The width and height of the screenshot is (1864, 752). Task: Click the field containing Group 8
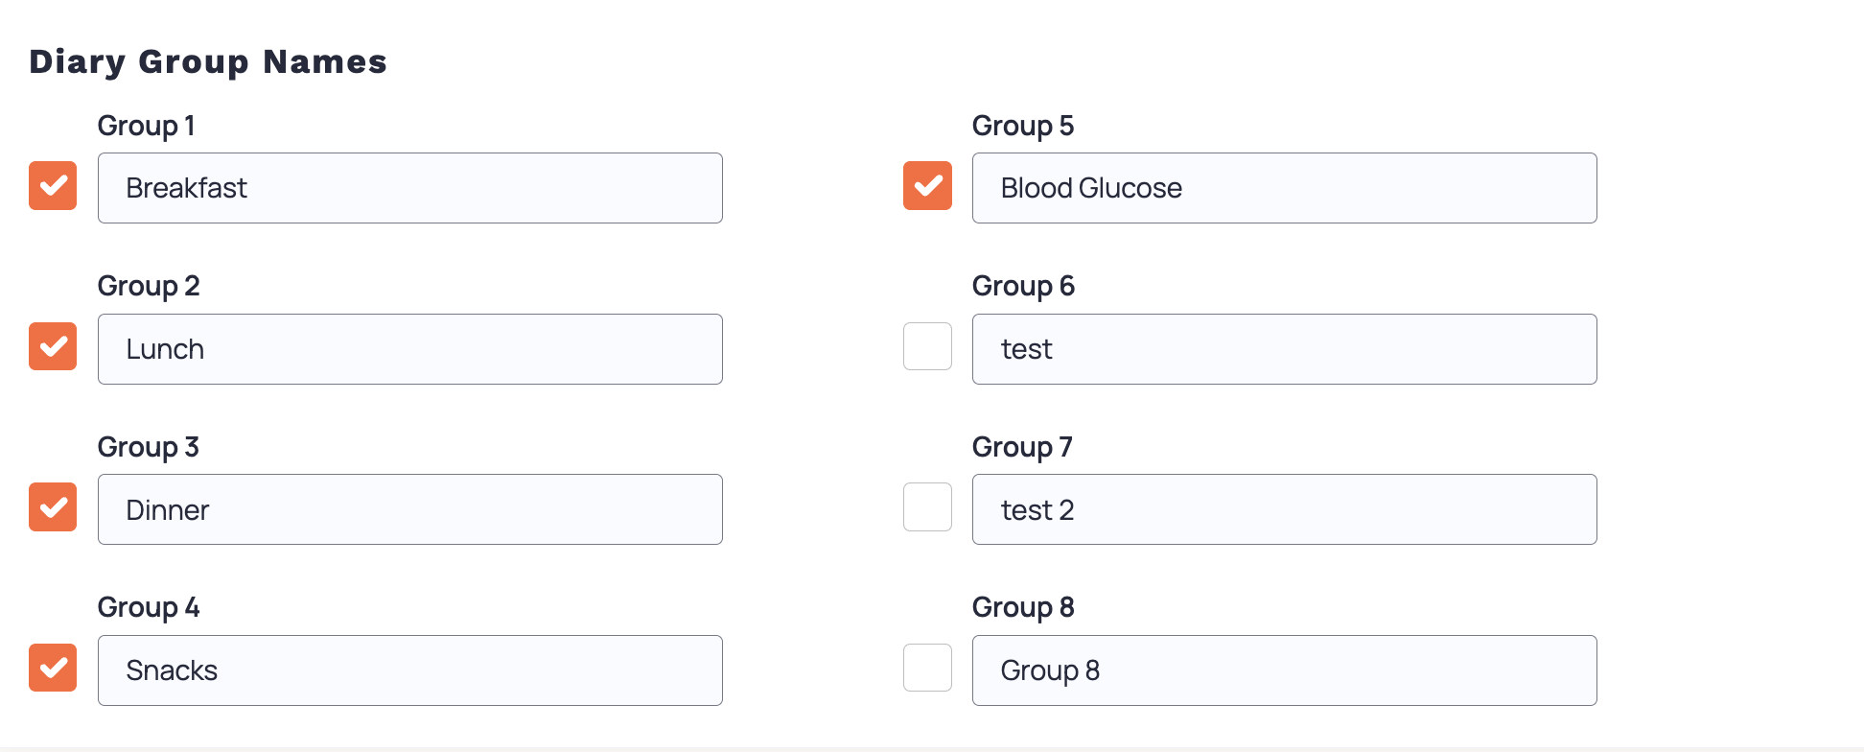1285,670
